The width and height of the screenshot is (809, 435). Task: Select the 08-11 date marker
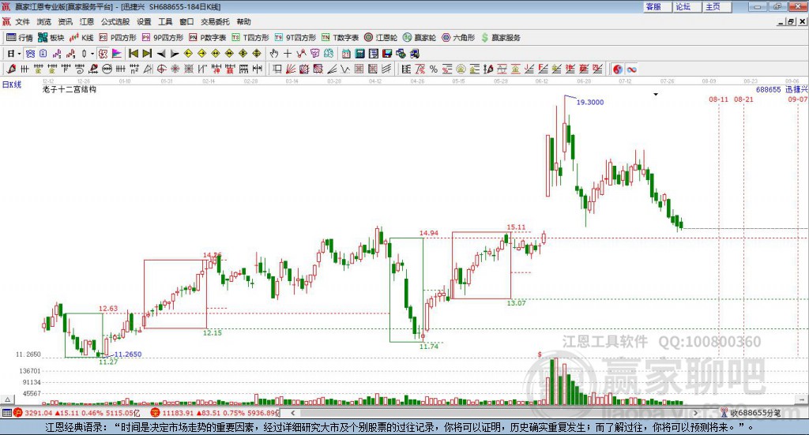click(718, 99)
